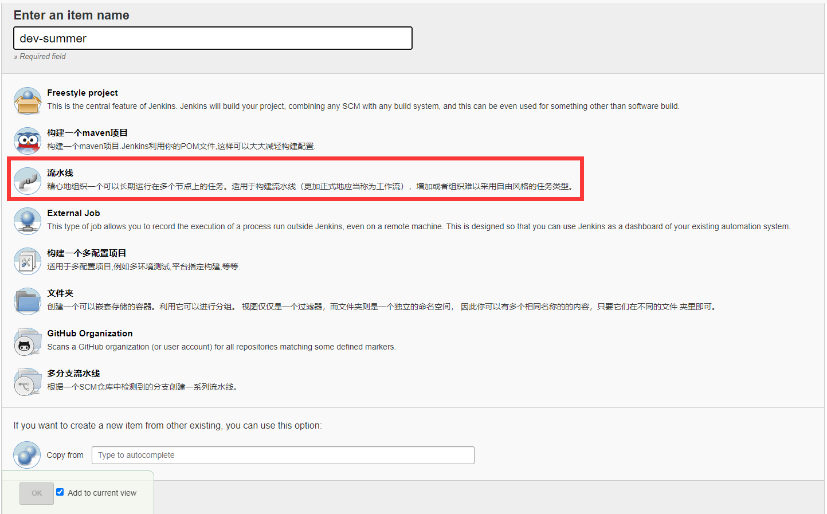Select the Maven owl icon
827x514 pixels.
27,141
